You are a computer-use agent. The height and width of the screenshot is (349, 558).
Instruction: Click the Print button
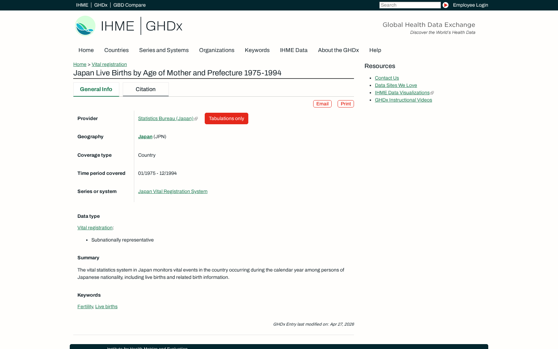(346, 104)
